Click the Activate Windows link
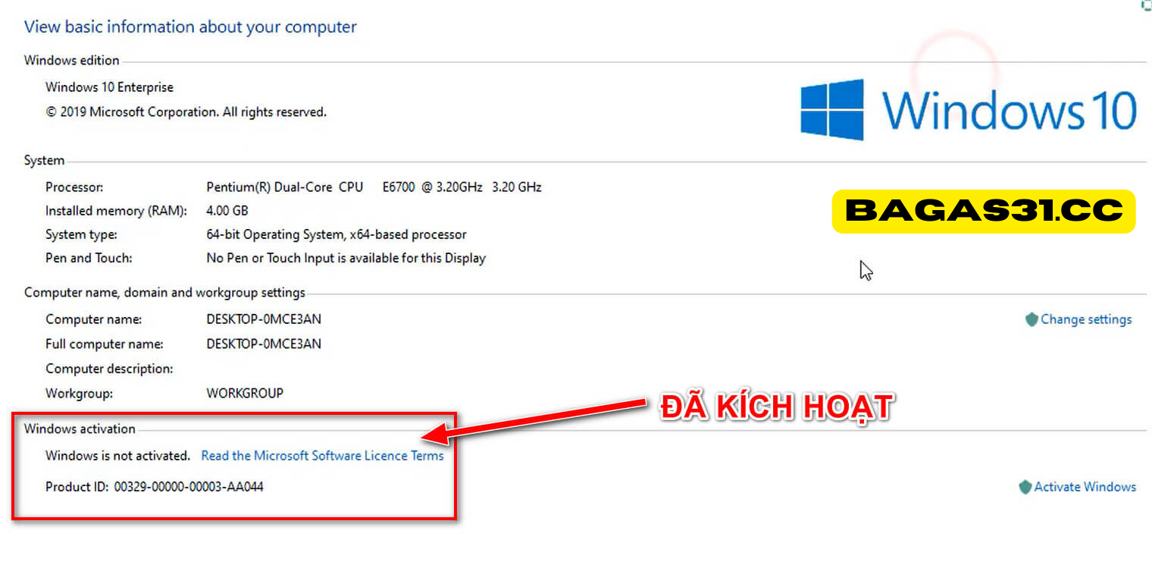1152x565 pixels. click(x=1085, y=487)
